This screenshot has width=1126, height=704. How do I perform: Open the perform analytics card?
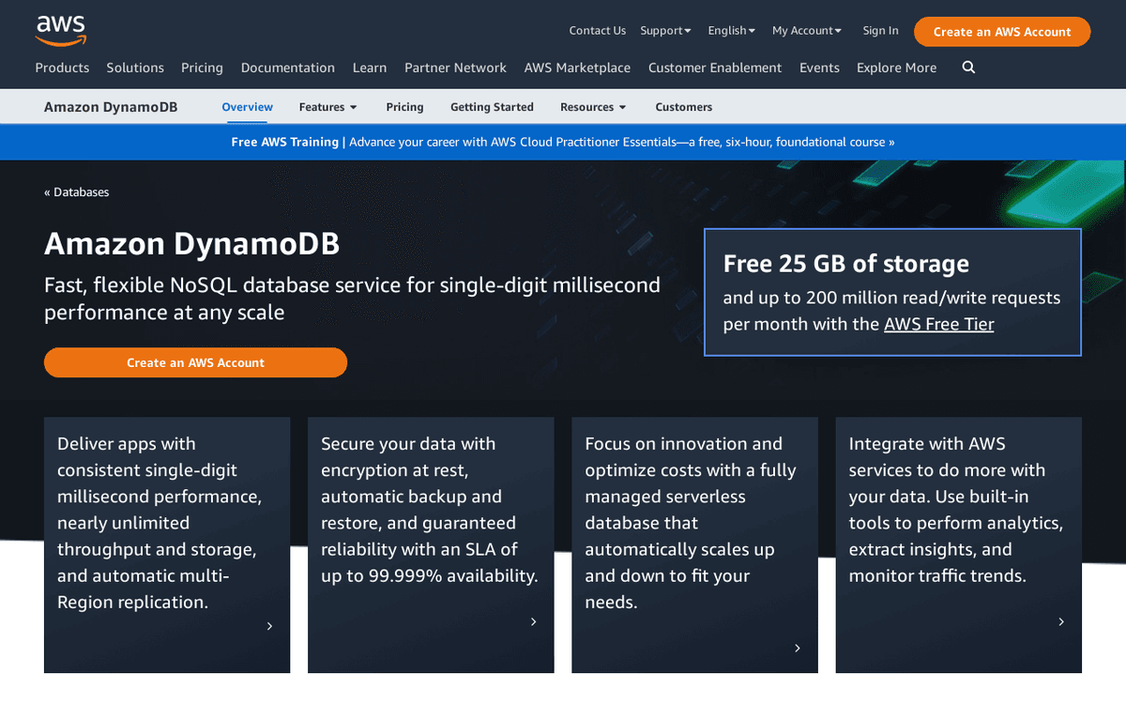point(958,545)
